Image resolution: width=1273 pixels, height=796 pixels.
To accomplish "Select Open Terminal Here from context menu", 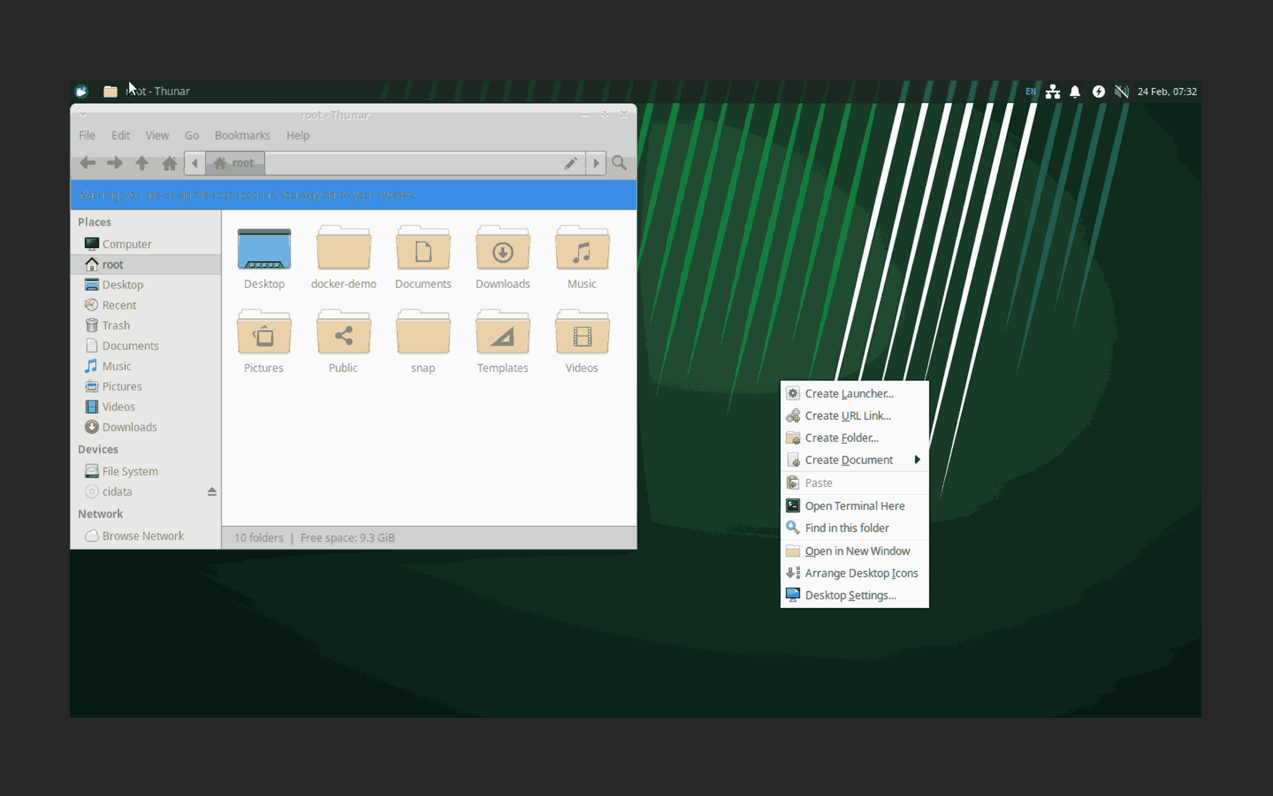I will pyautogui.click(x=854, y=505).
